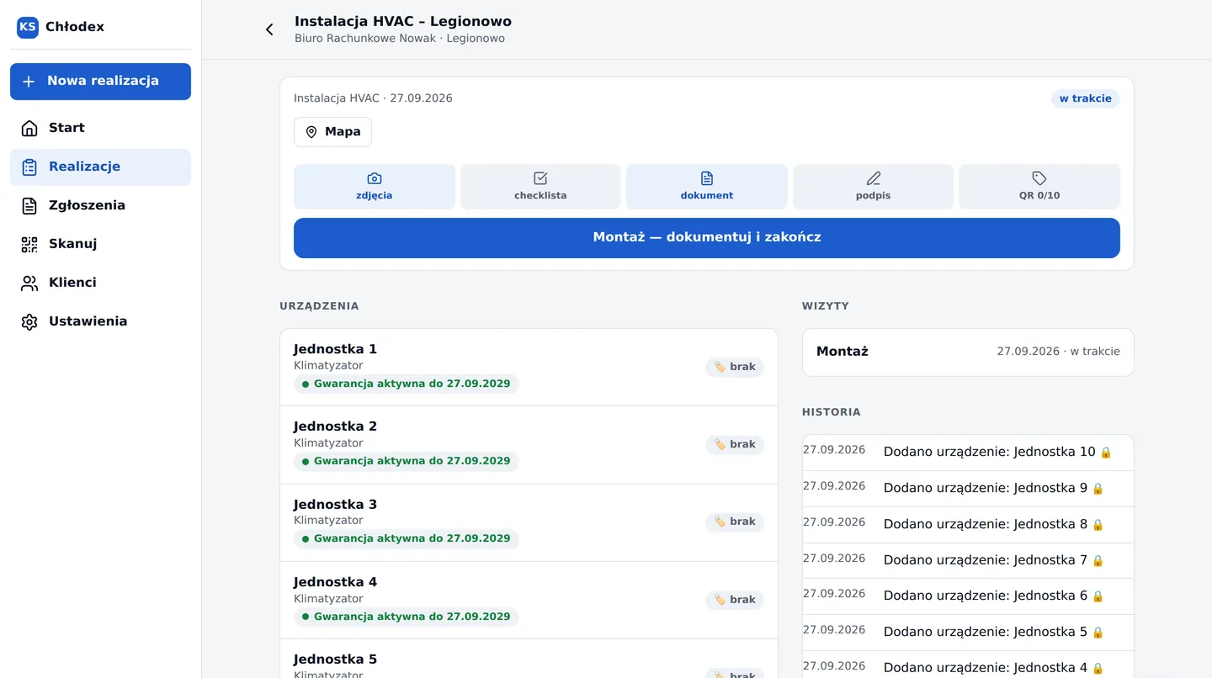Open Zgłoszenia from the sidebar
The image size is (1212, 678).
click(100, 205)
